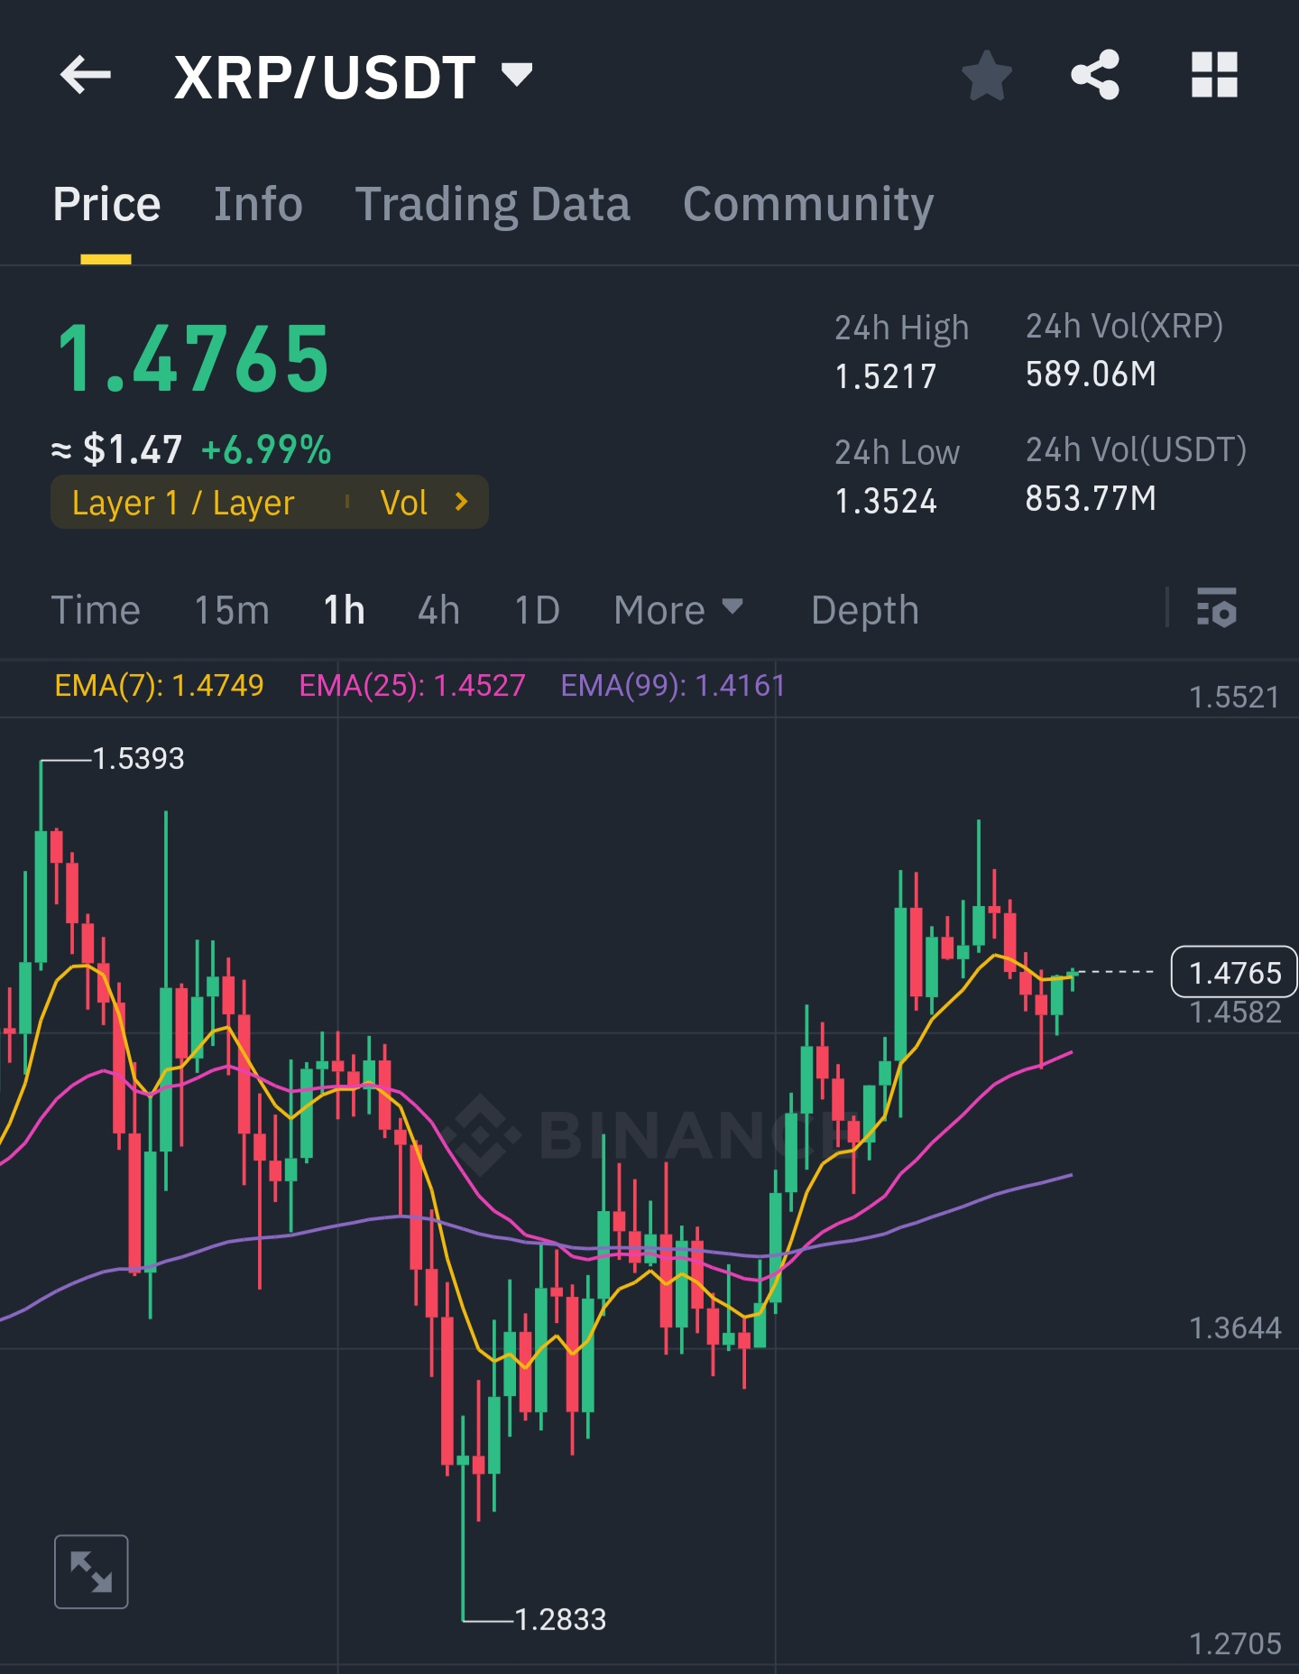Image resolution: width=1299 pixels, height=1674 pixels.
Task: Tap the 24h High value 1.5217
Action: 886,376
